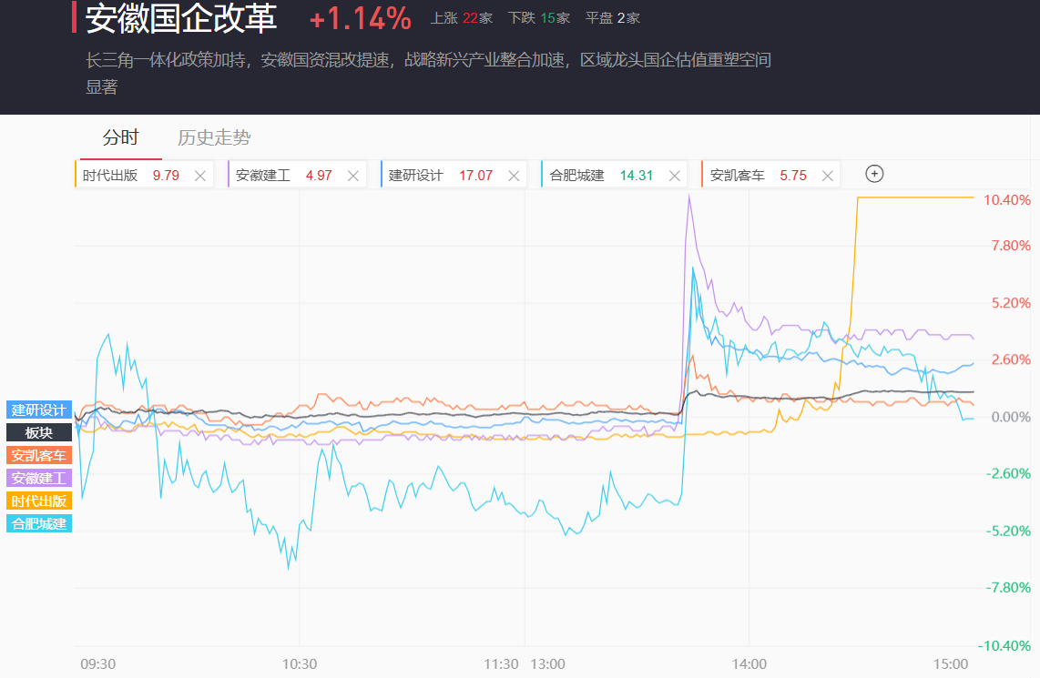Click the 14:00 time mark on axis
The width and height of the screenshot is (1040, 678).
[x=749, y=664]
